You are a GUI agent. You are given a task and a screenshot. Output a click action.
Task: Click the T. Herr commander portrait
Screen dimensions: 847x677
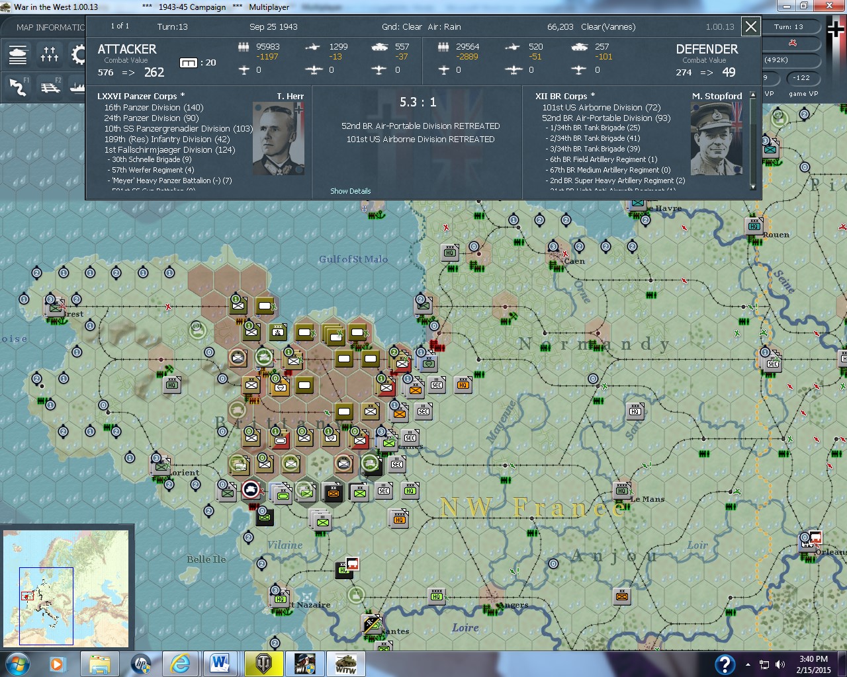tap(279, 138)
